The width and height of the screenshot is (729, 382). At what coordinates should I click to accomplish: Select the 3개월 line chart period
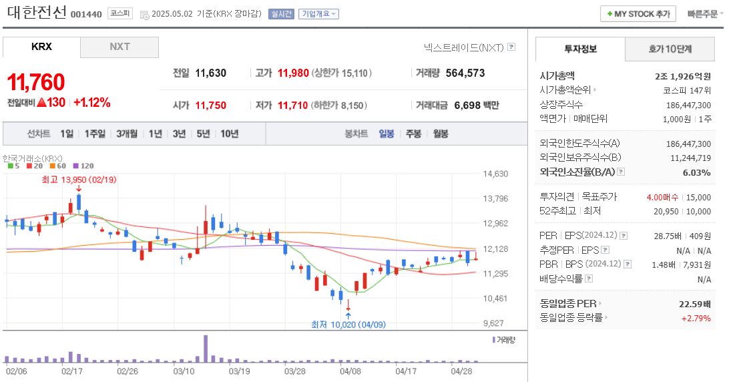tap(127, 134)
